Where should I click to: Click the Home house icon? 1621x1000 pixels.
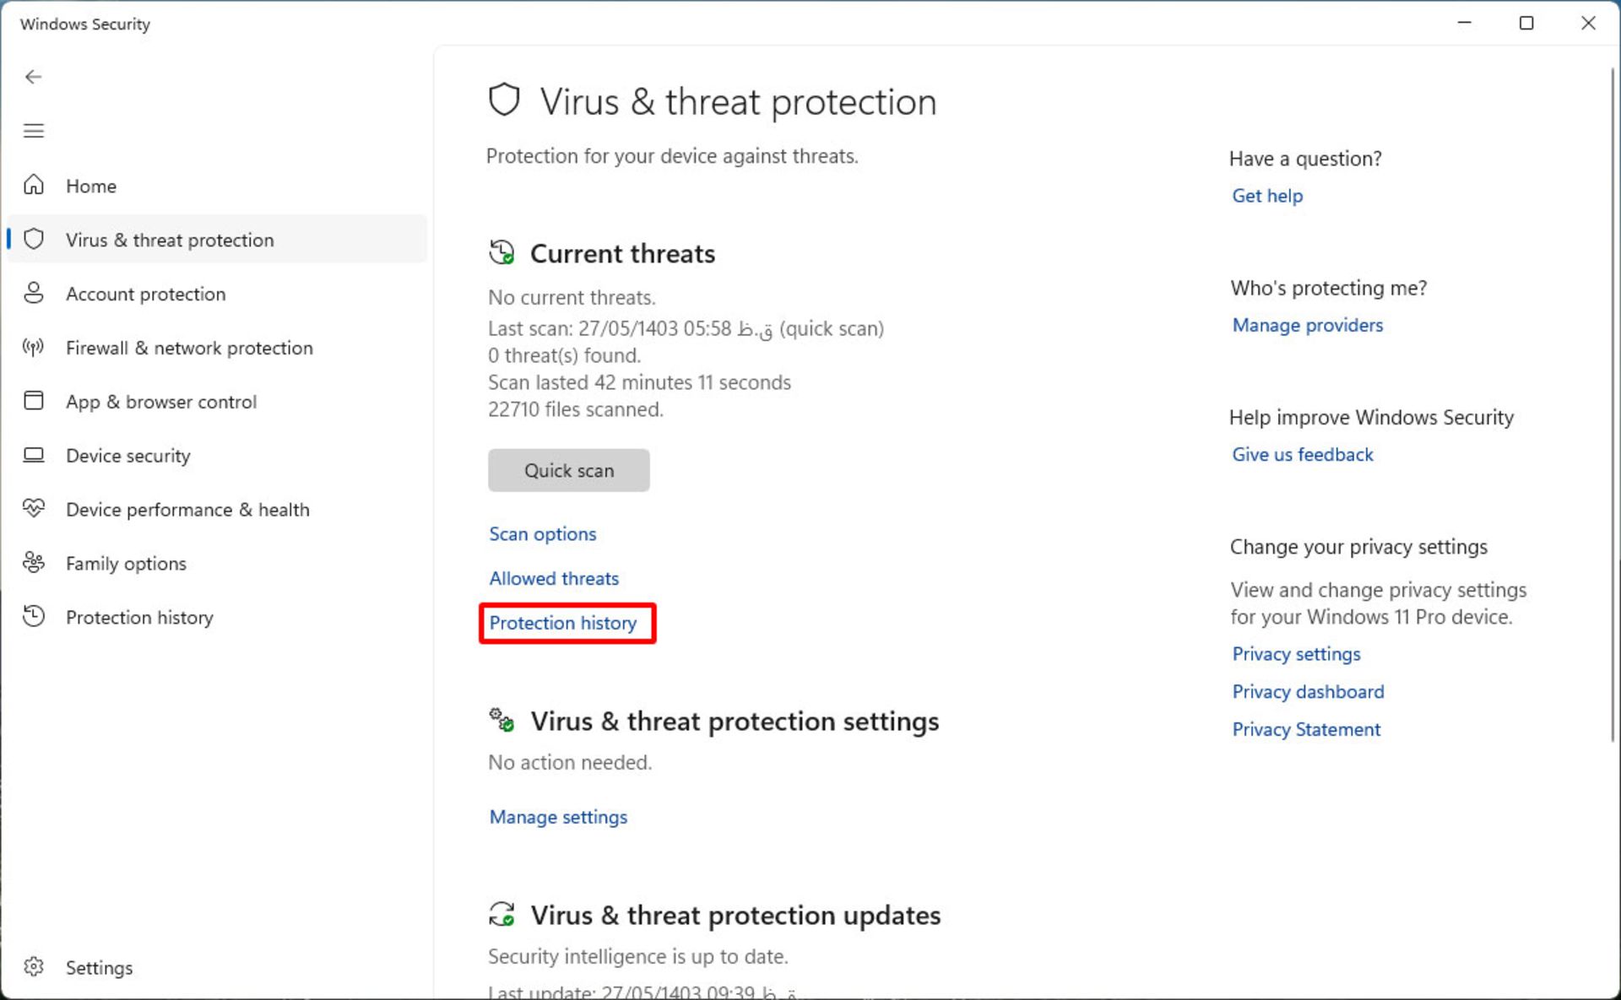34,185
